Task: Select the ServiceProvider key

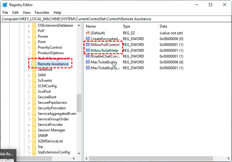Action: click(50, 125)
